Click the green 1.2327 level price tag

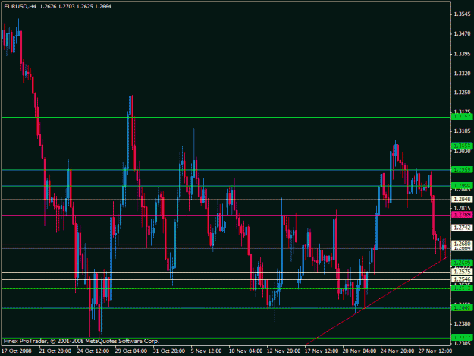pos(462,337)
